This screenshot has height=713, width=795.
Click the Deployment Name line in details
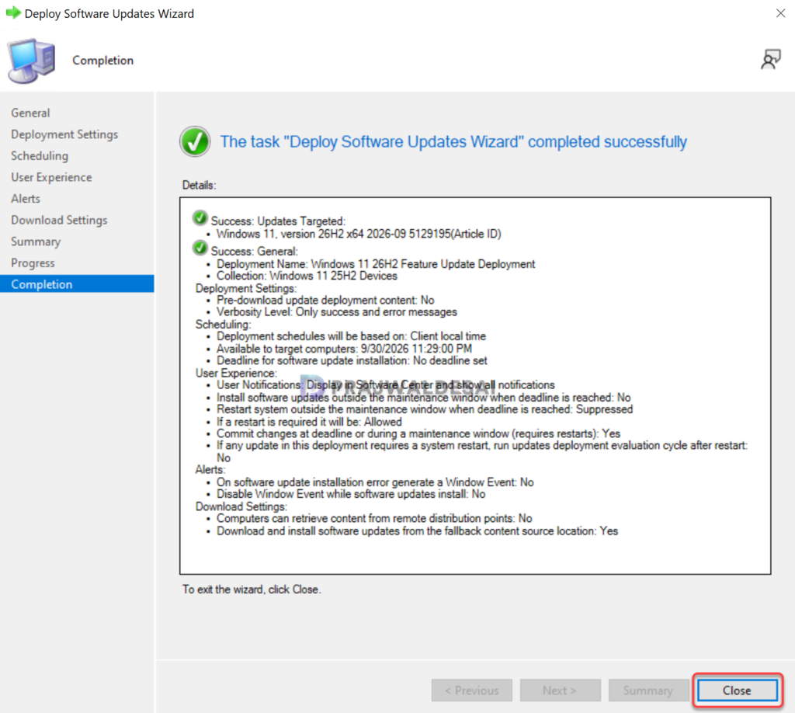(x=376, y=264)
